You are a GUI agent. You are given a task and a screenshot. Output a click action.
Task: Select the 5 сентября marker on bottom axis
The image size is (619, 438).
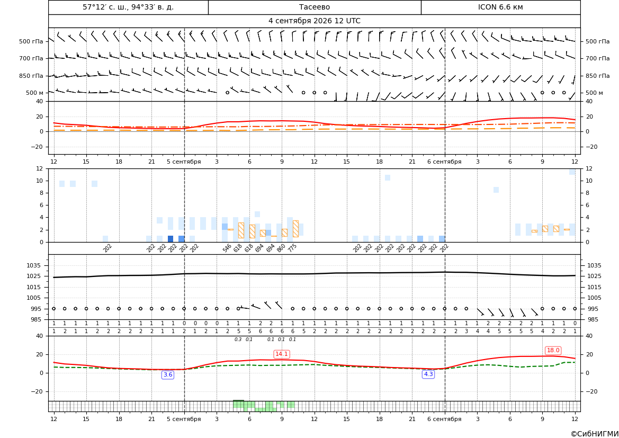coord(184,419)
